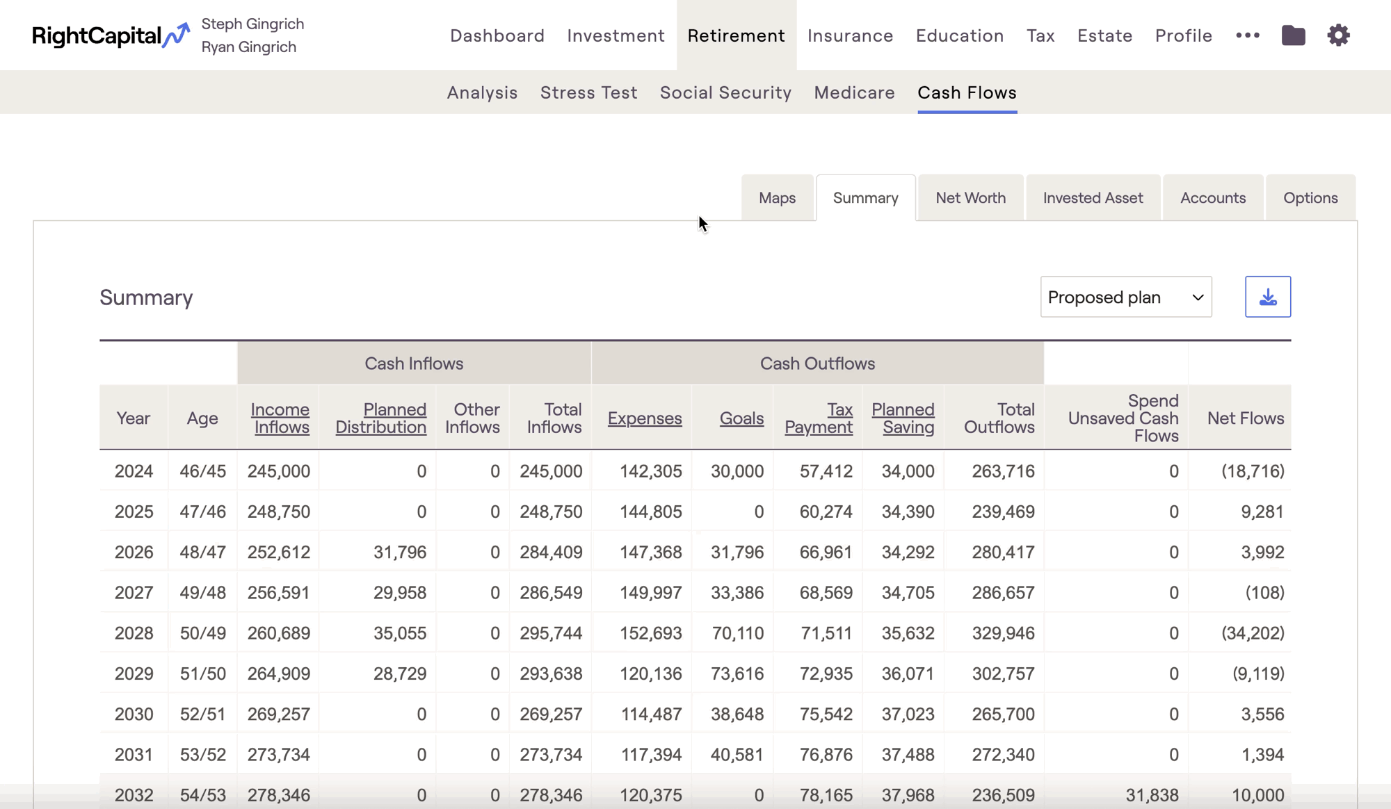The image size is (1391, 809).
Task: Open the Accounts tab
Action: click(1212, 198)
